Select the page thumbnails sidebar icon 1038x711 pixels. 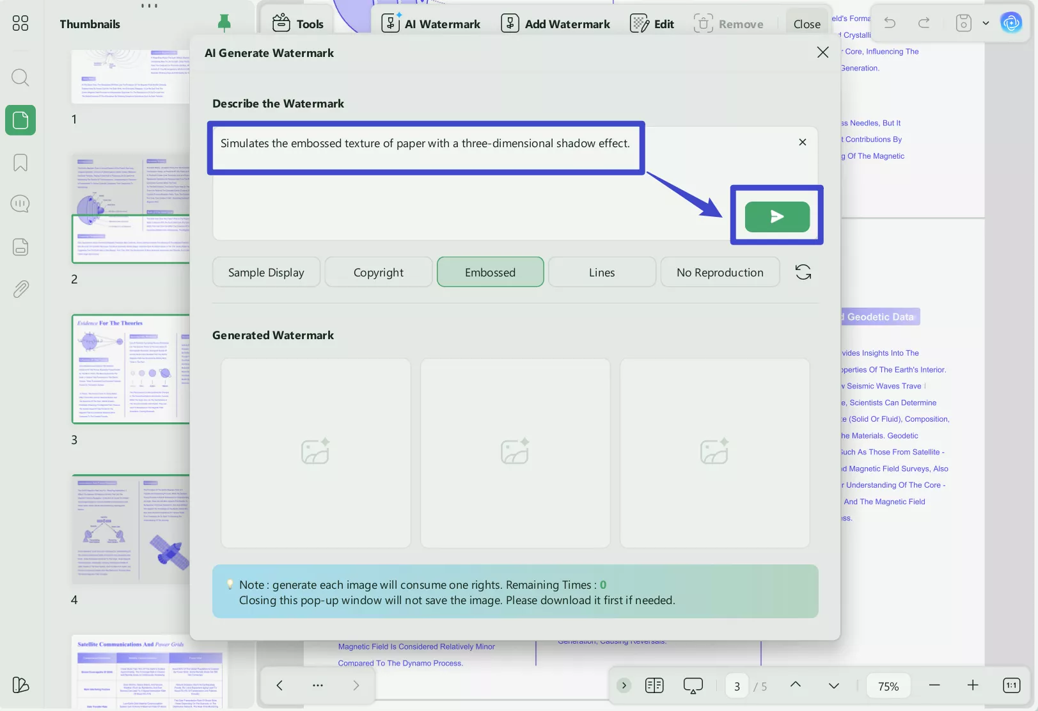coord(20,120)
